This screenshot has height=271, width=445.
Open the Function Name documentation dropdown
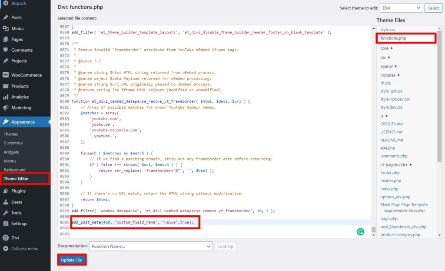(151, 246)
